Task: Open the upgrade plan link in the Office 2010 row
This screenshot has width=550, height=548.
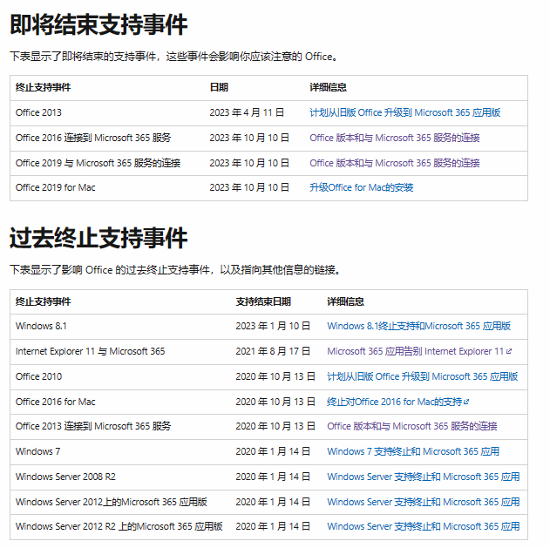Action: click(x=422, y=376)
